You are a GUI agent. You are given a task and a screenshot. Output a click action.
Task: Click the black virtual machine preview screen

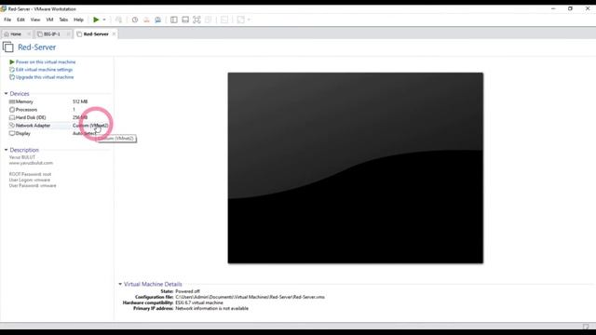coord(356,167)
